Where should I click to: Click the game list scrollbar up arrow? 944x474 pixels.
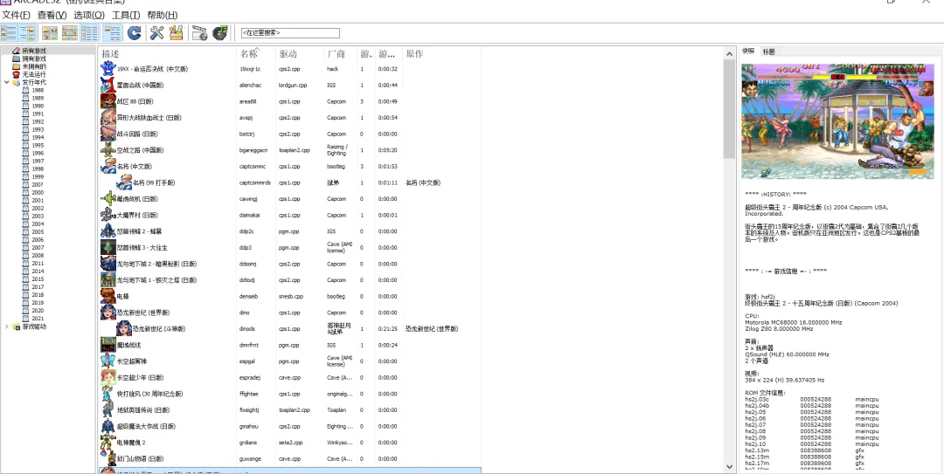click(730, 52)
